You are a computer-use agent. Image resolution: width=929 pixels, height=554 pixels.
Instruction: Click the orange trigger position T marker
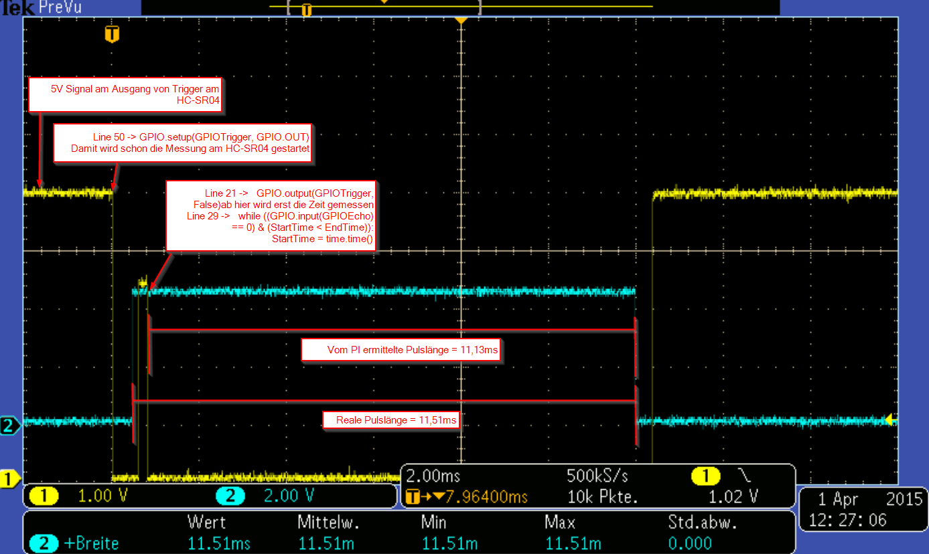coord(112,34)
